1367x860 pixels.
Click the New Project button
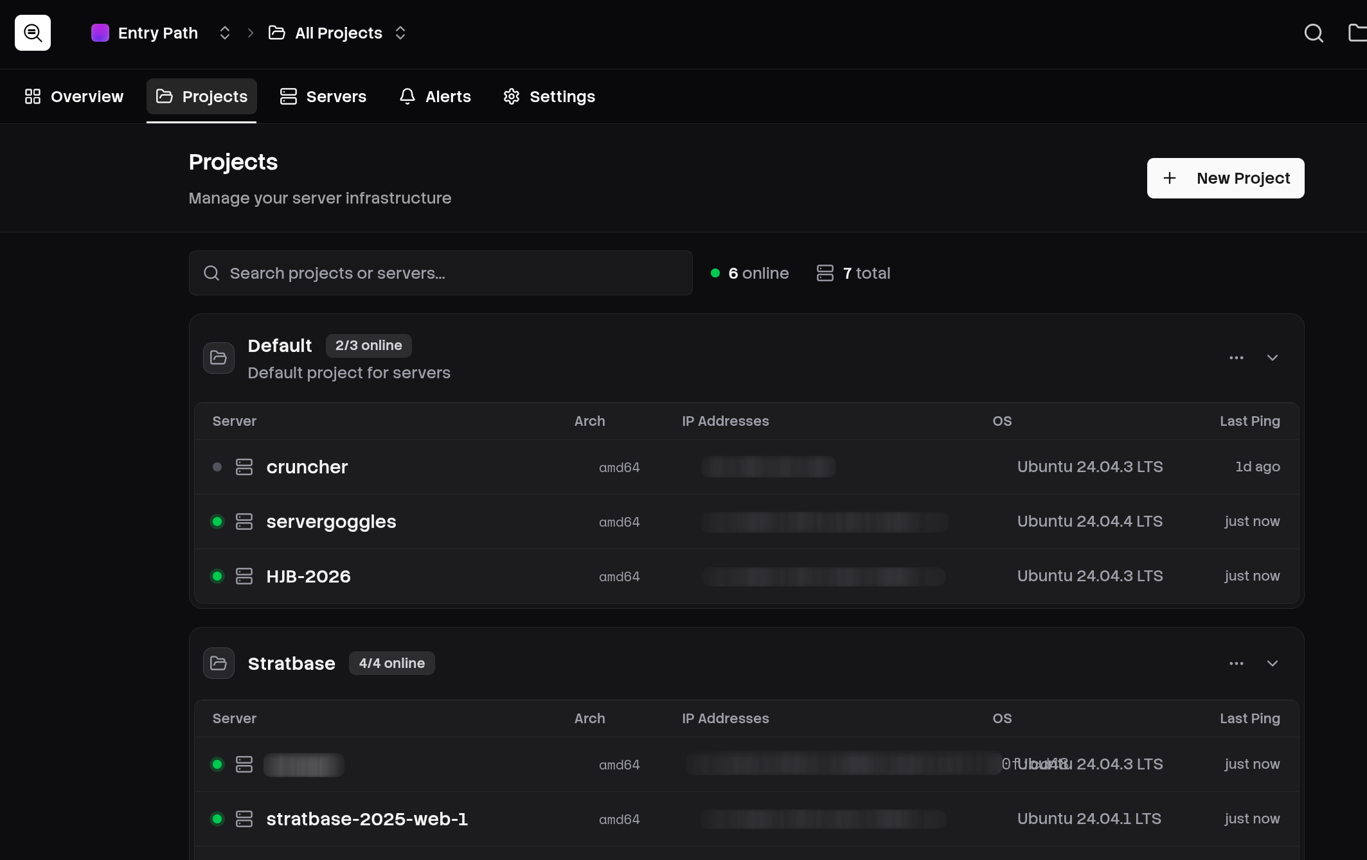click(1226, 178)
